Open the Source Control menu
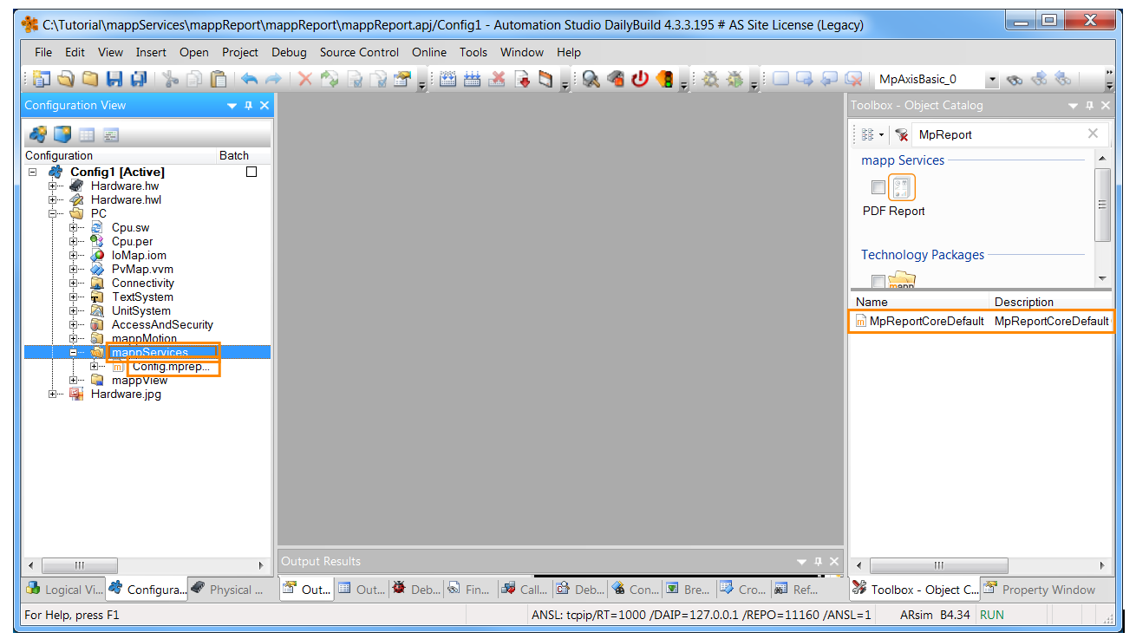Viewport: 1136px width, 639px height. coord(359,52)
